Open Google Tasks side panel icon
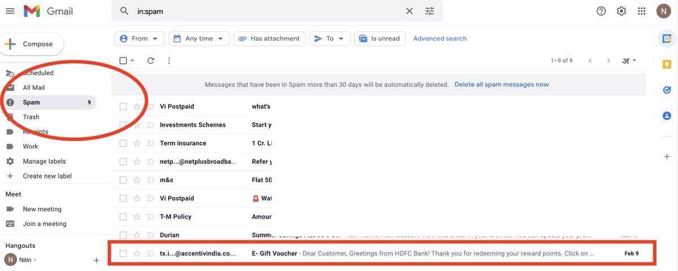 click(667, 90)
